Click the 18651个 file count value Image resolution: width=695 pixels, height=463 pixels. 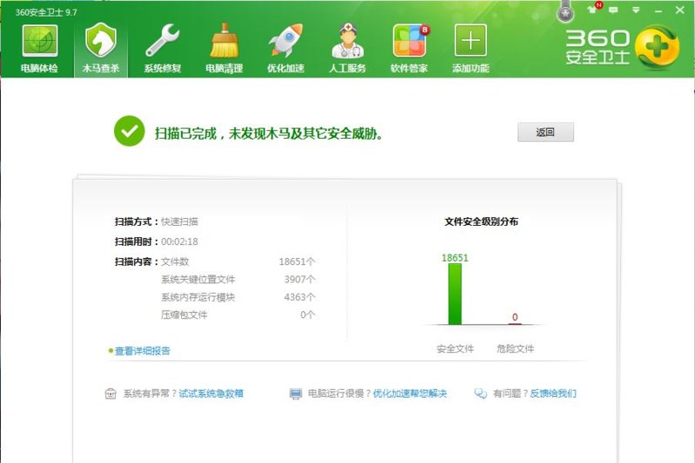[x=297, y=261]
